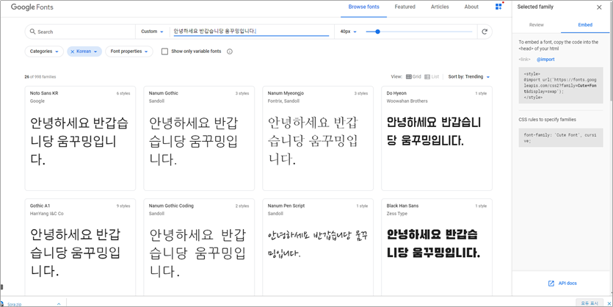This screenshot has height=307, width=613.
Task: Expand the Font properties dropdown
Action: 129,51
